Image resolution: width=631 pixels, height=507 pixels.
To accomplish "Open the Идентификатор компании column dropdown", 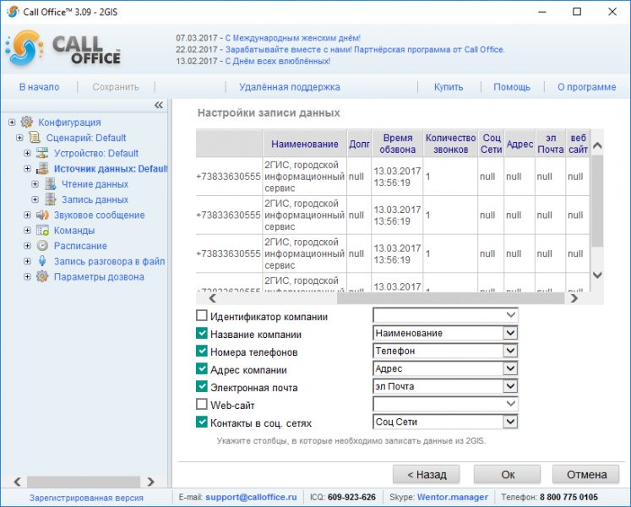I will [510, 315].
